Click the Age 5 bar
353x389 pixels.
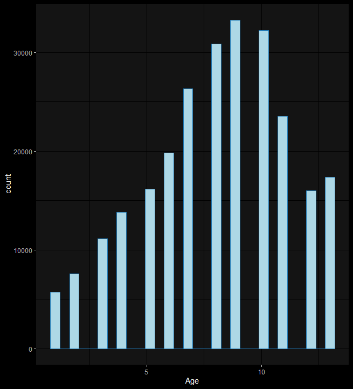(150, 269)
